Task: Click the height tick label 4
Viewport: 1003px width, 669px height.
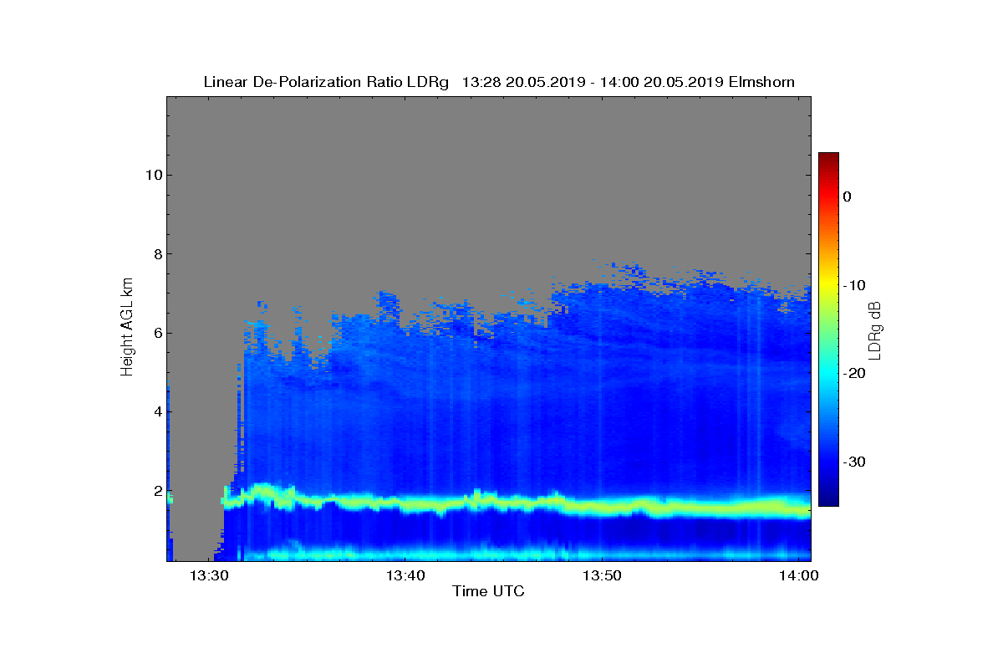Action: pyautogui.click(x=156, y=412)
